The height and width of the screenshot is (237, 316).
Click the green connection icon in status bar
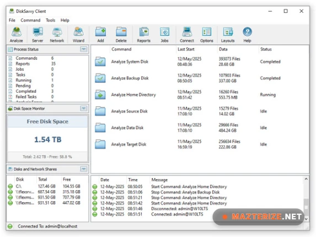[10, 227]
